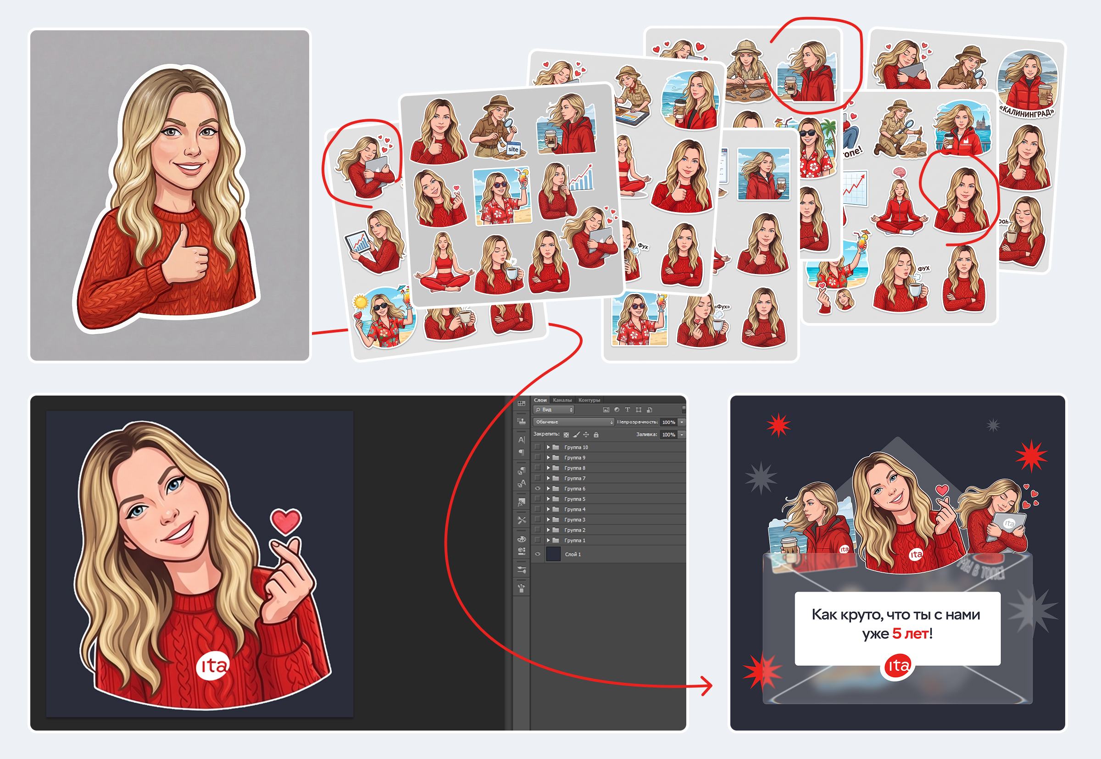
Task: Switch to the Слои tab
Action: point(540,400)
